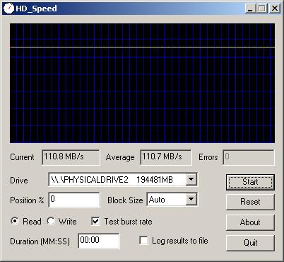Uncheck the Test burst rate checkbox
284x262 pixels.
[x=95, y=221]
